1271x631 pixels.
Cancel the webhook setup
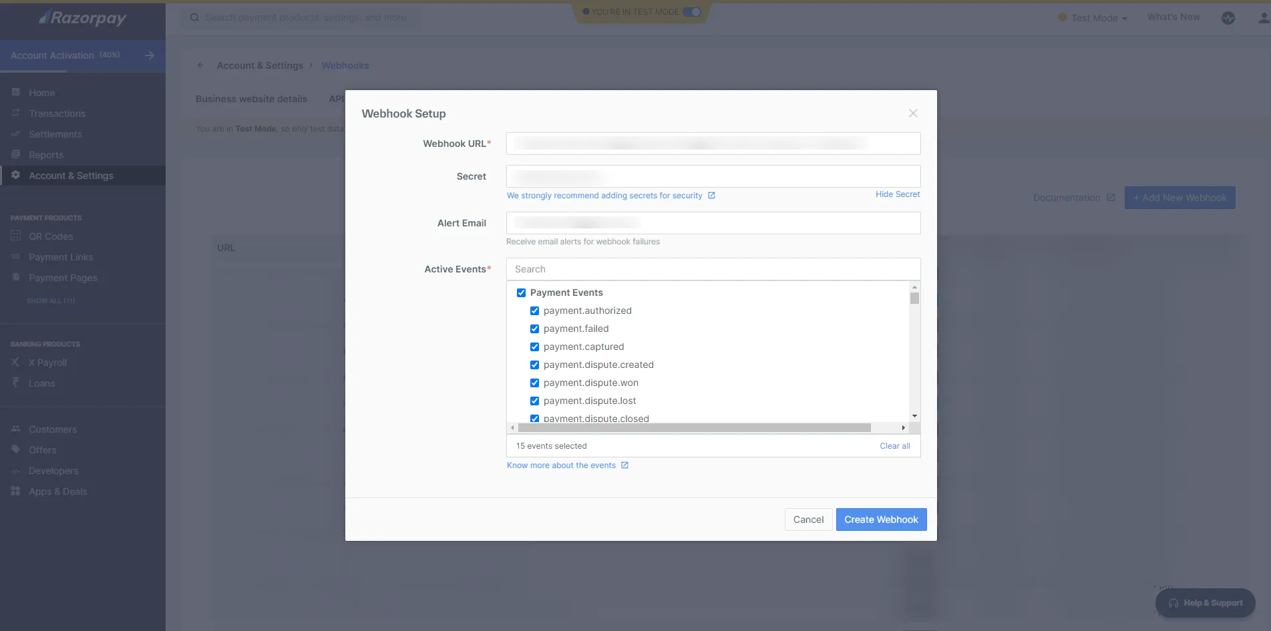click(x=808, y=519)
